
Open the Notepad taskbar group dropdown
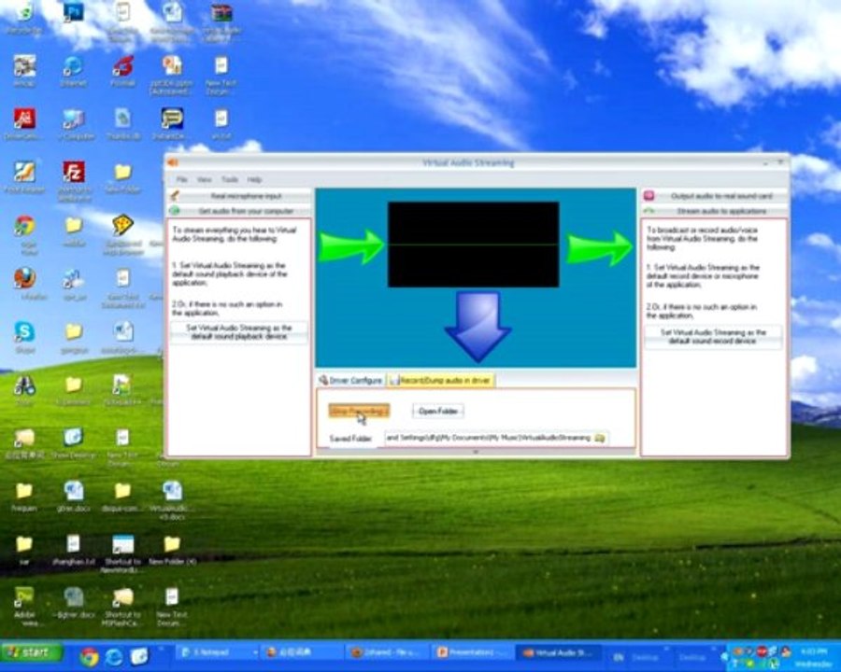[254, 652]
